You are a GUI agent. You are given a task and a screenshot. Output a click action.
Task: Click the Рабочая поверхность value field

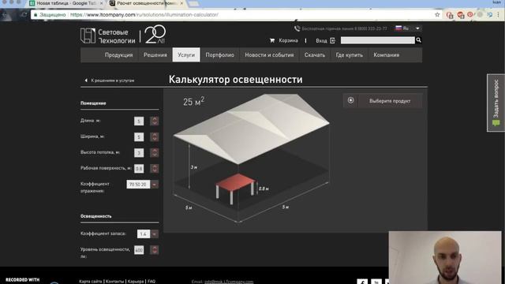click(x=139, y=168)
